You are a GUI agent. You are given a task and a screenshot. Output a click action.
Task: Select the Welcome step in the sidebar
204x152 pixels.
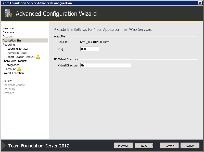[8, 28]
